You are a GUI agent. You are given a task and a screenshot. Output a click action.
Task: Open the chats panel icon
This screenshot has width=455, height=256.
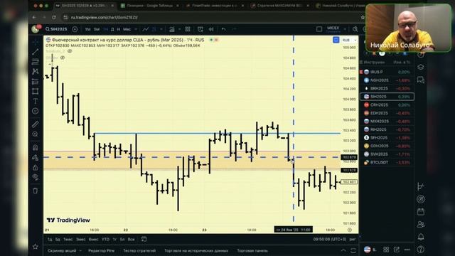pyautogui.click(x=421, y=80)
